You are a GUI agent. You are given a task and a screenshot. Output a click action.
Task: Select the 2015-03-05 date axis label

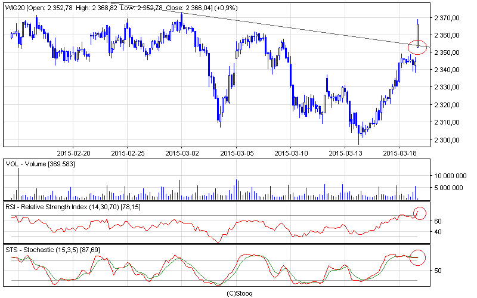[237, 153]
